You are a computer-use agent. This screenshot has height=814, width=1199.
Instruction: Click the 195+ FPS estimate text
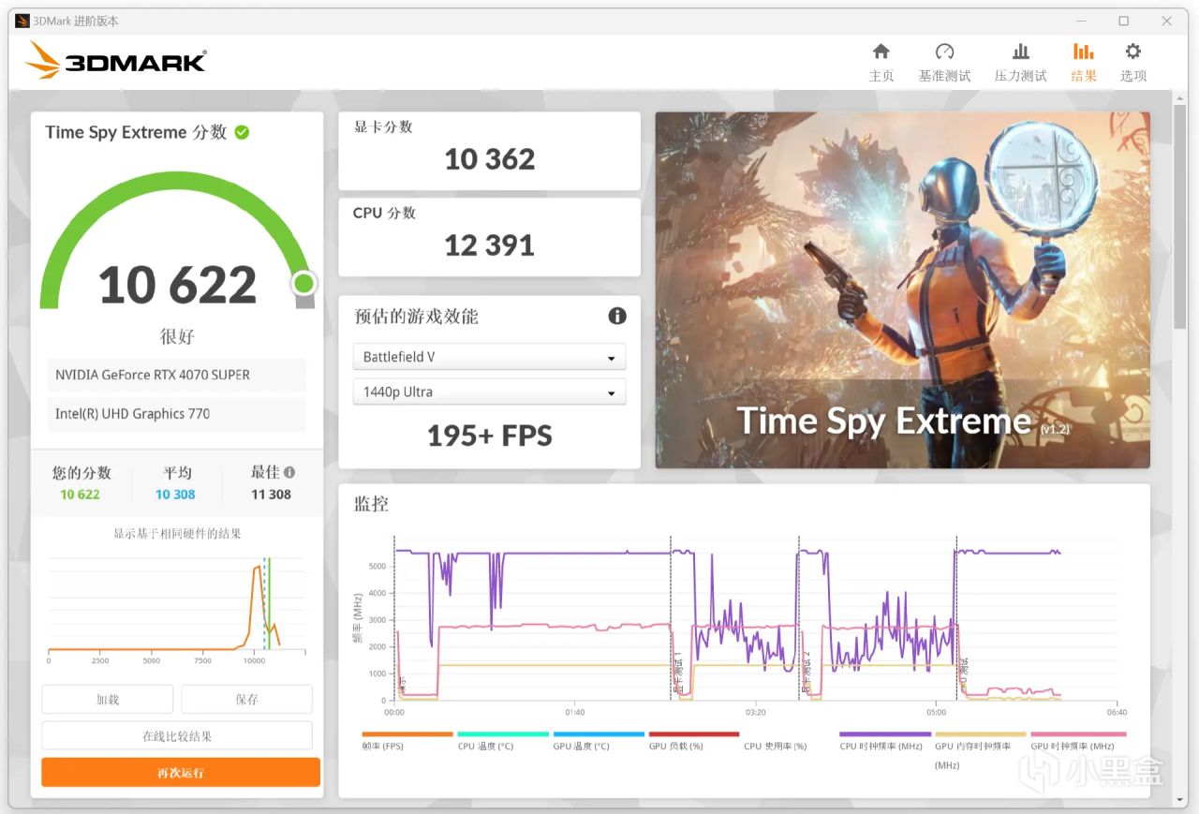point(490,436)
